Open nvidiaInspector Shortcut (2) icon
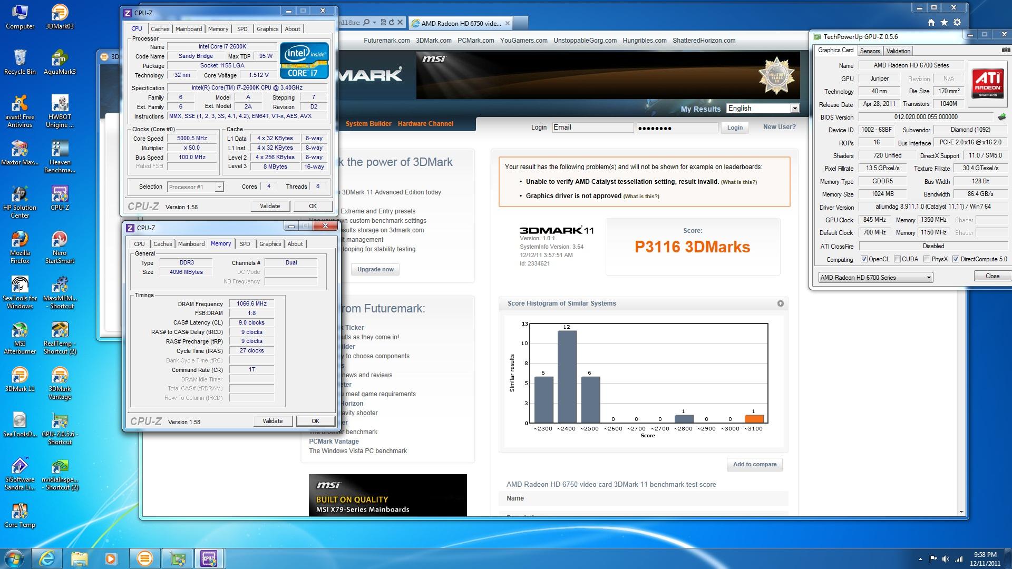This screenshot has height=569, width=1012. [60, 474]
